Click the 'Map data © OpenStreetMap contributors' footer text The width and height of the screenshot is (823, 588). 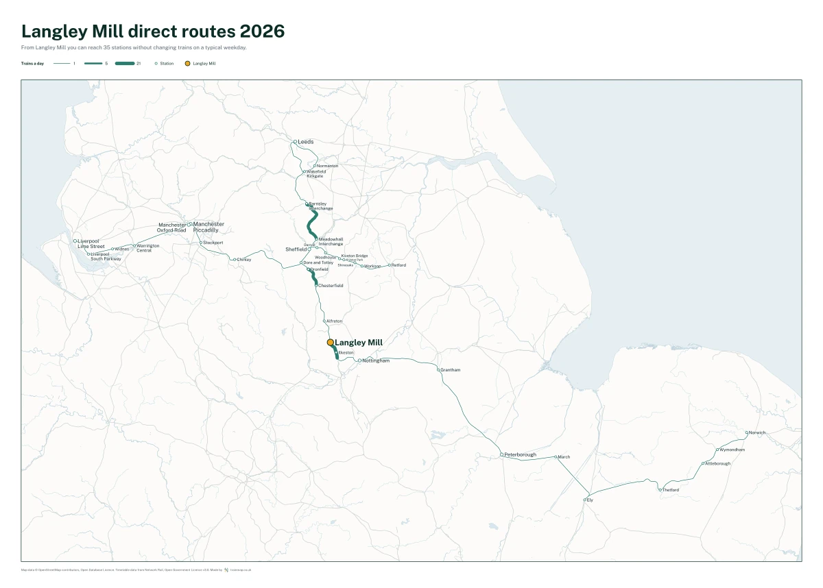pyautogui.click(x=50, y=569)
